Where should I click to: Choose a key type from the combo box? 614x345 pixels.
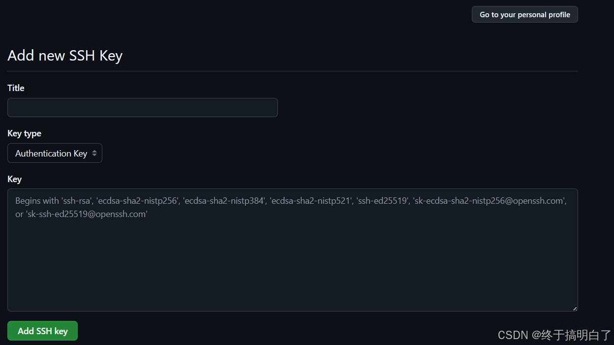pyautogui.click(x=54, y=153)
